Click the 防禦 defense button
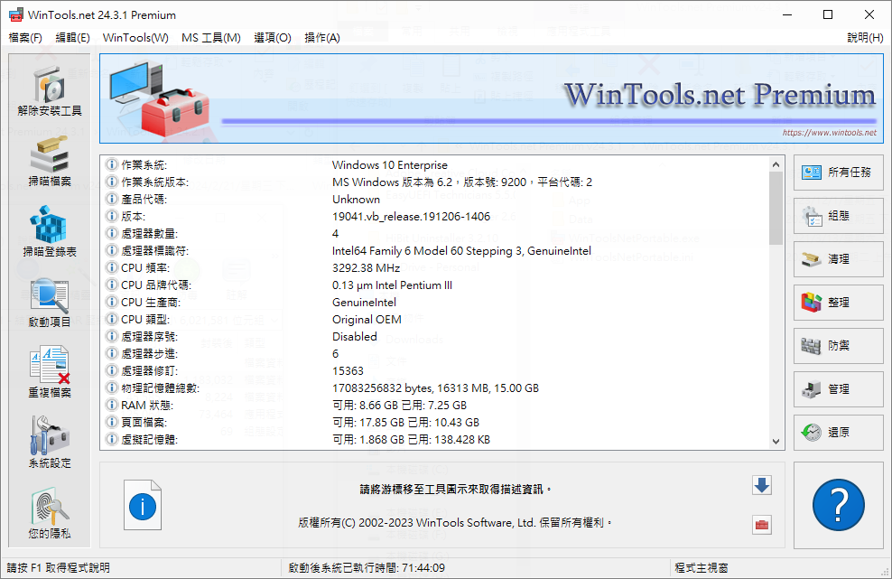 click(838, 346)
